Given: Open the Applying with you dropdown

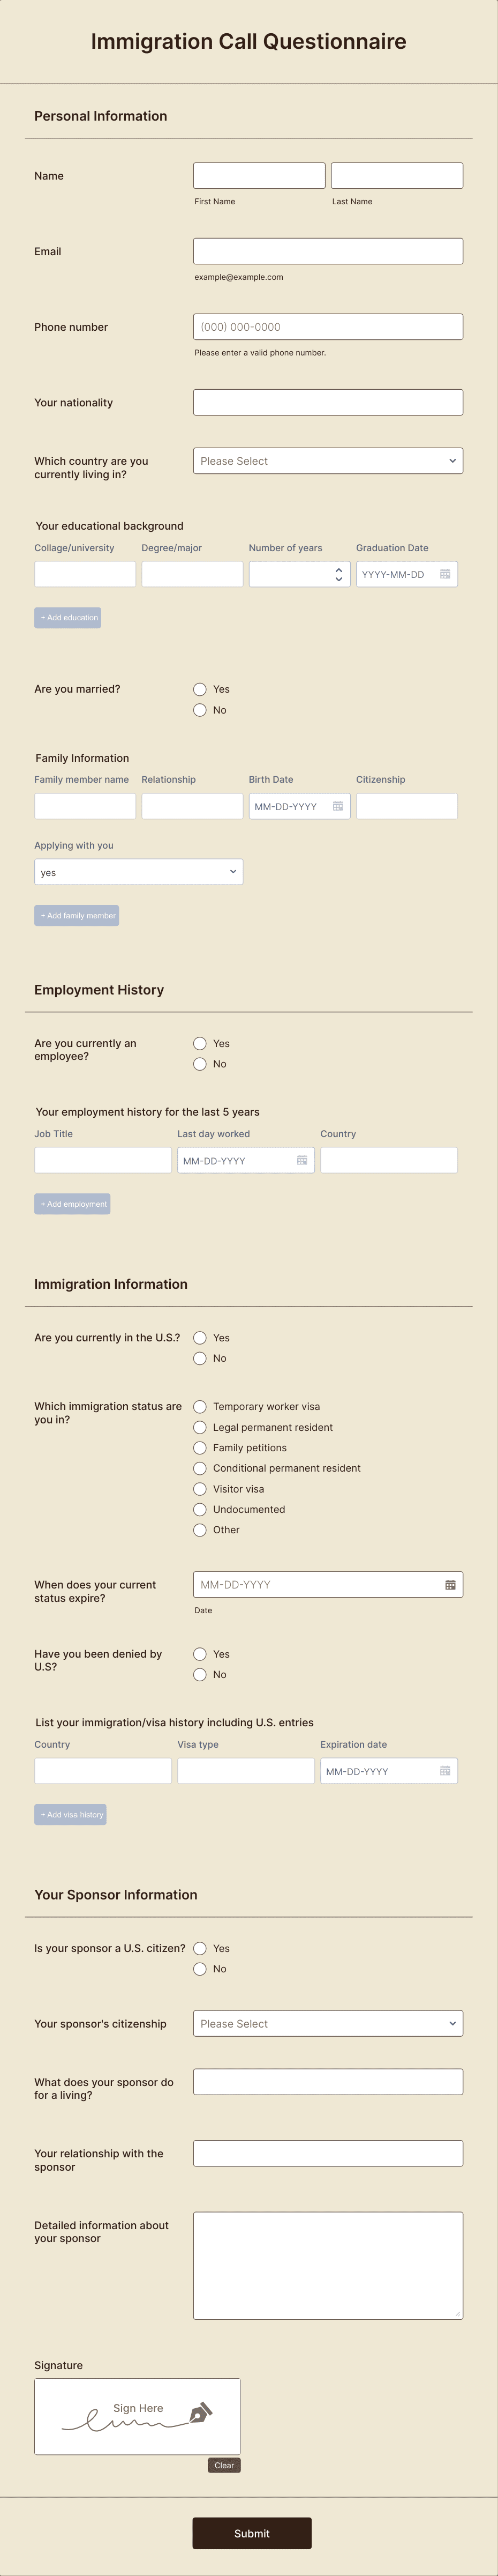Looking at the screenshot, I should click(x=138, y=871).
